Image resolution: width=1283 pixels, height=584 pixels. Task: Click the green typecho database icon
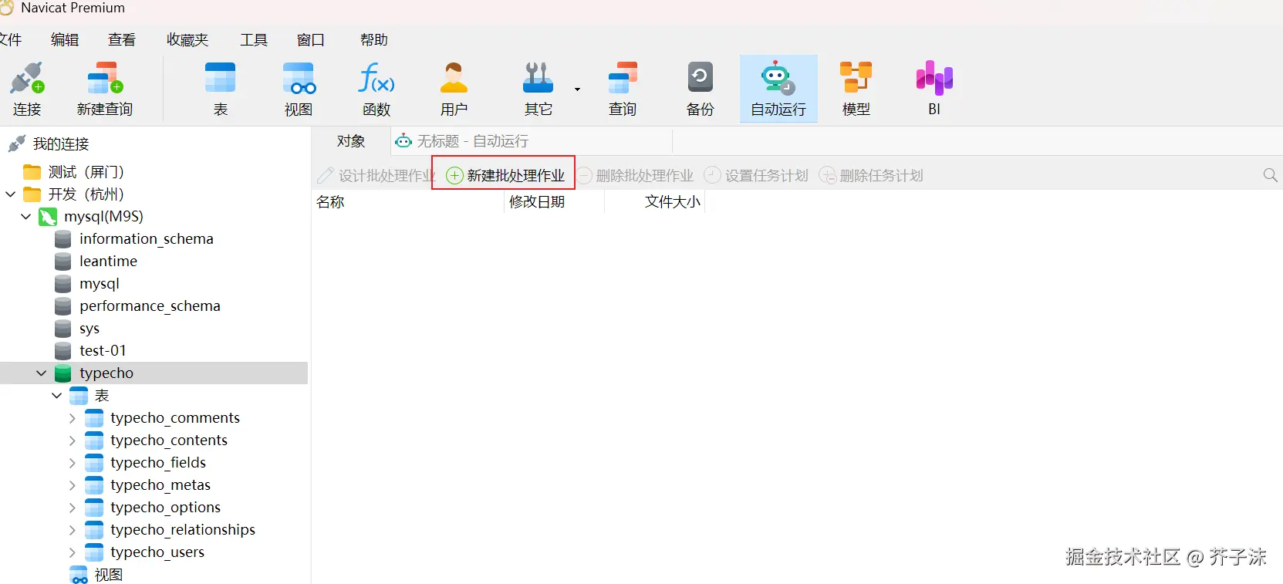tap(63, 373)
